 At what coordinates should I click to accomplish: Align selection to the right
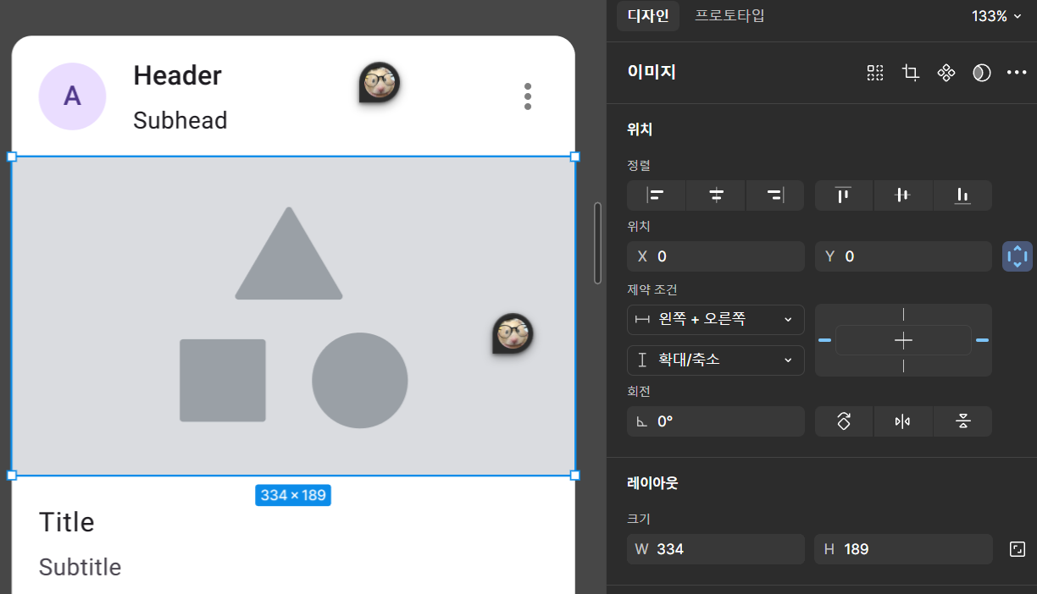(x=775, y=195)
